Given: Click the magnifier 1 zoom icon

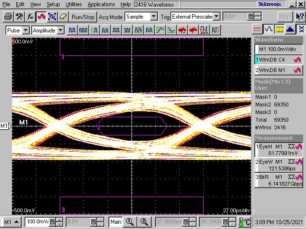Looking at the screenshot, I should pos(130,222).
